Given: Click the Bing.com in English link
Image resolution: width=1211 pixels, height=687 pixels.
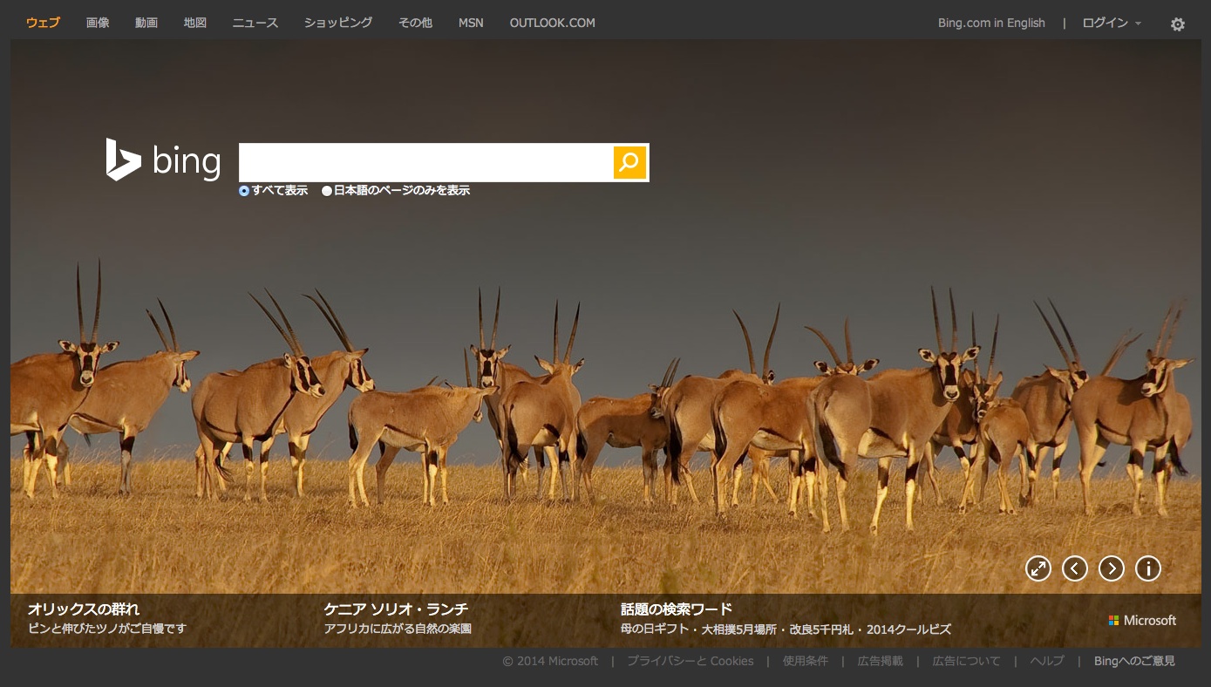Looking at the screenshot, I should click(990, 24).
